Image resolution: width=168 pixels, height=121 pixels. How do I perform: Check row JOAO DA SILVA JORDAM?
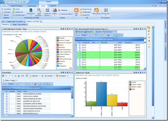click(7, 96)
